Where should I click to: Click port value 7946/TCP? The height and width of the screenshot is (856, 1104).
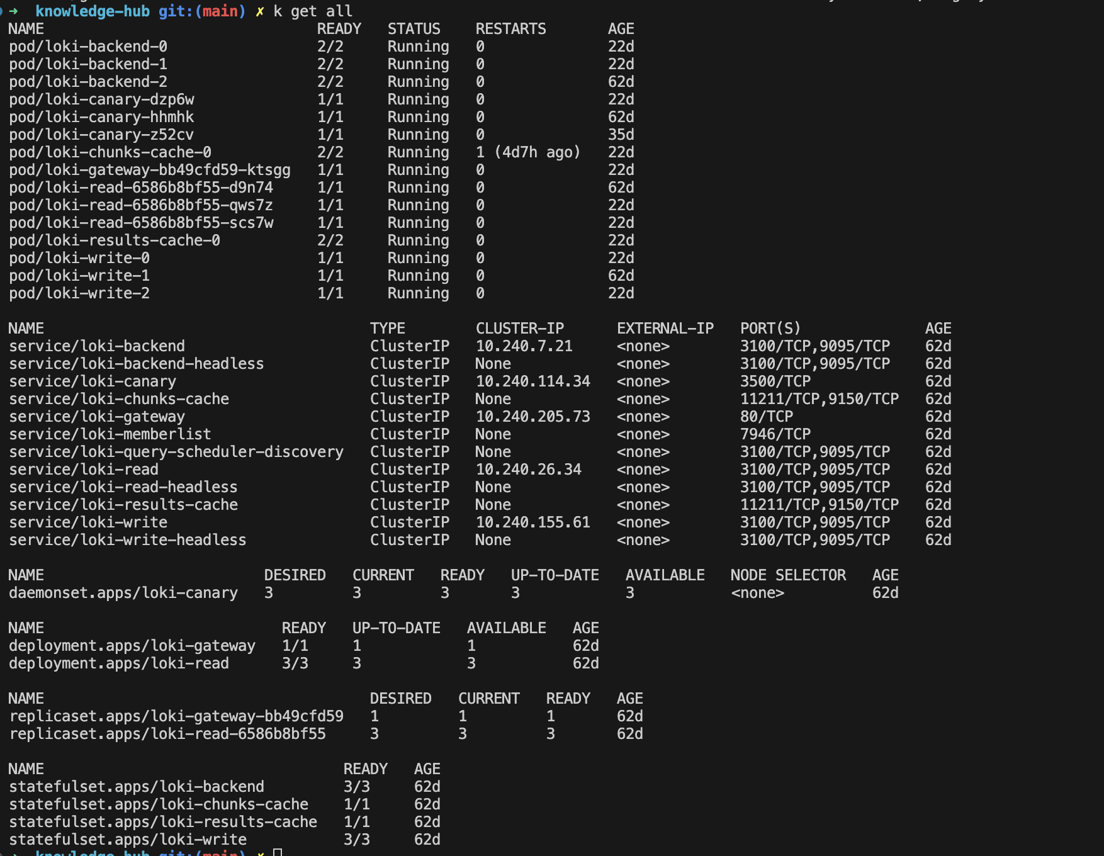[x=775, y=434]
